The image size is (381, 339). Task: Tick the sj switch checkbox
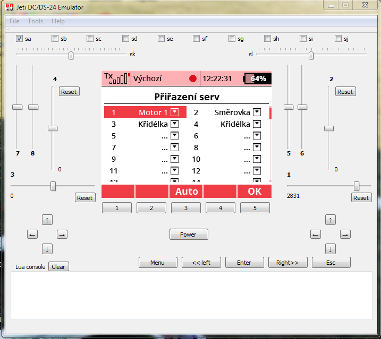pos(338,39)
